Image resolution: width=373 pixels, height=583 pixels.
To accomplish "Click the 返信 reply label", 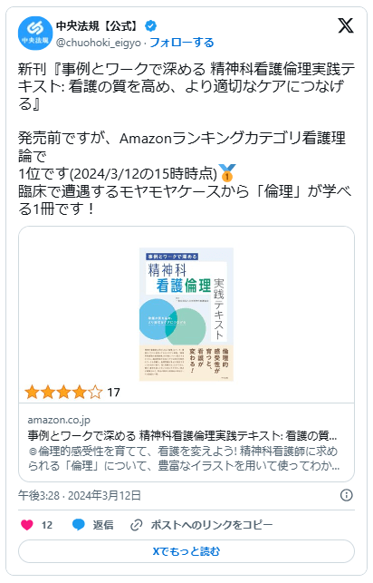I will coord(103,525).
